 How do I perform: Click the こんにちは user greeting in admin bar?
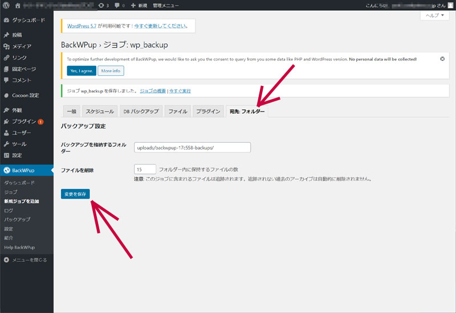405,5
